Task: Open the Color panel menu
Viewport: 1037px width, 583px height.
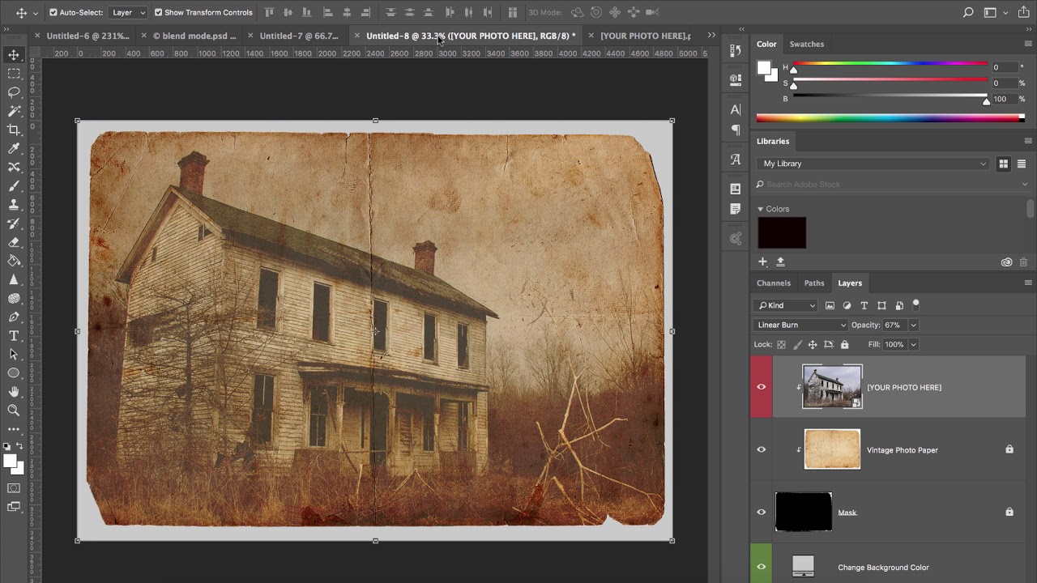Action: point(1028,44)
